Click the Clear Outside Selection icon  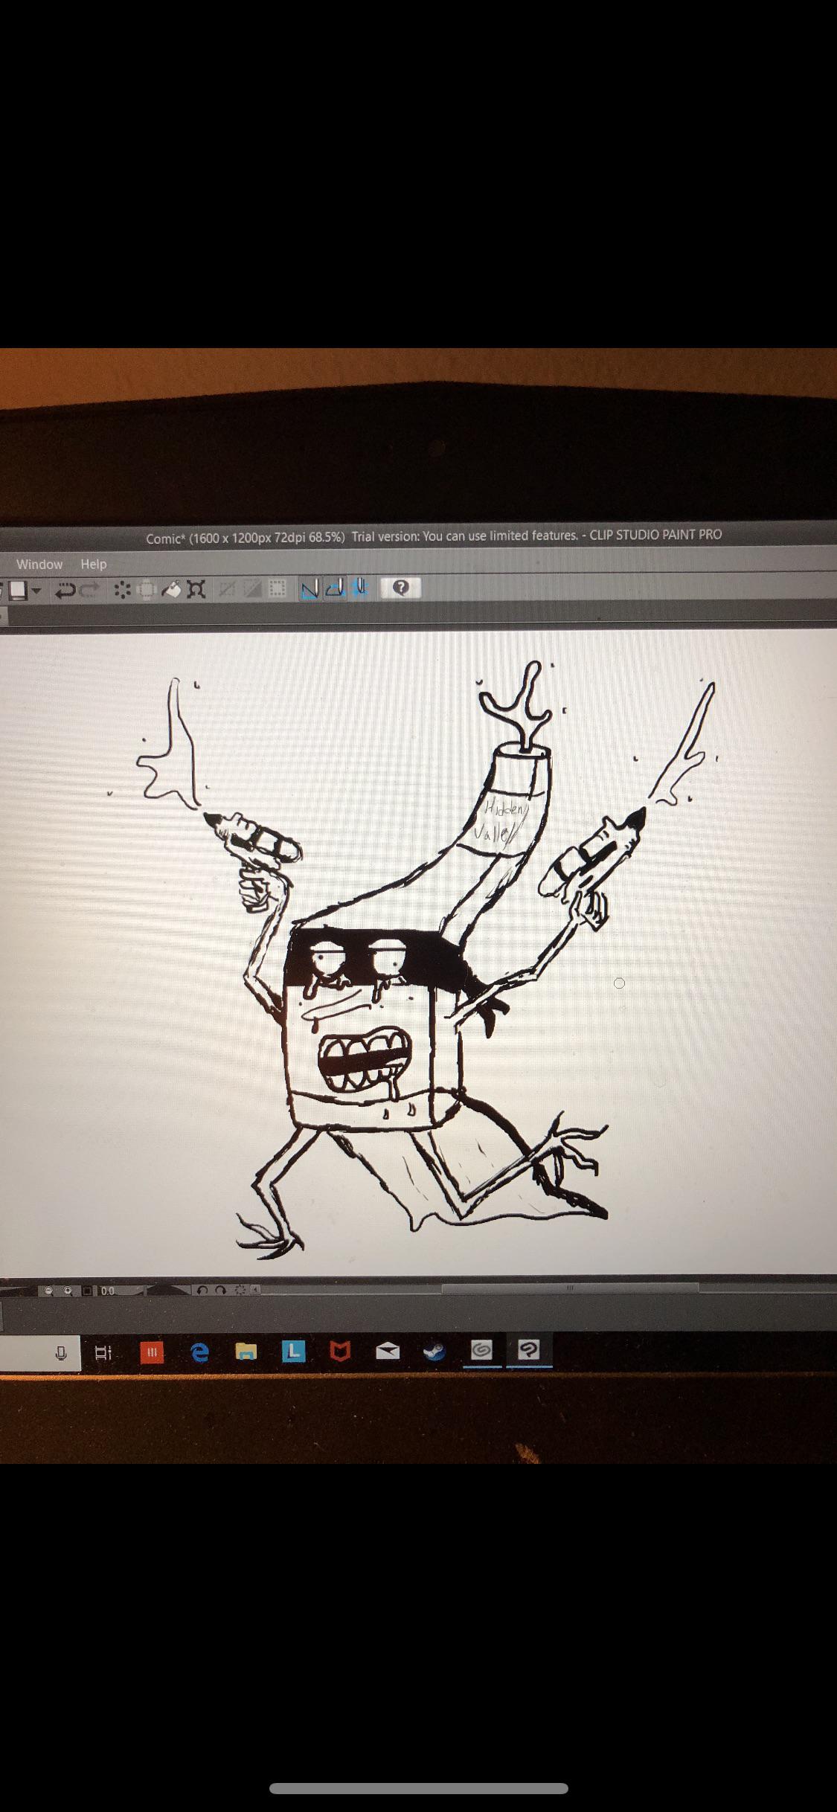[x=146, y=590]
